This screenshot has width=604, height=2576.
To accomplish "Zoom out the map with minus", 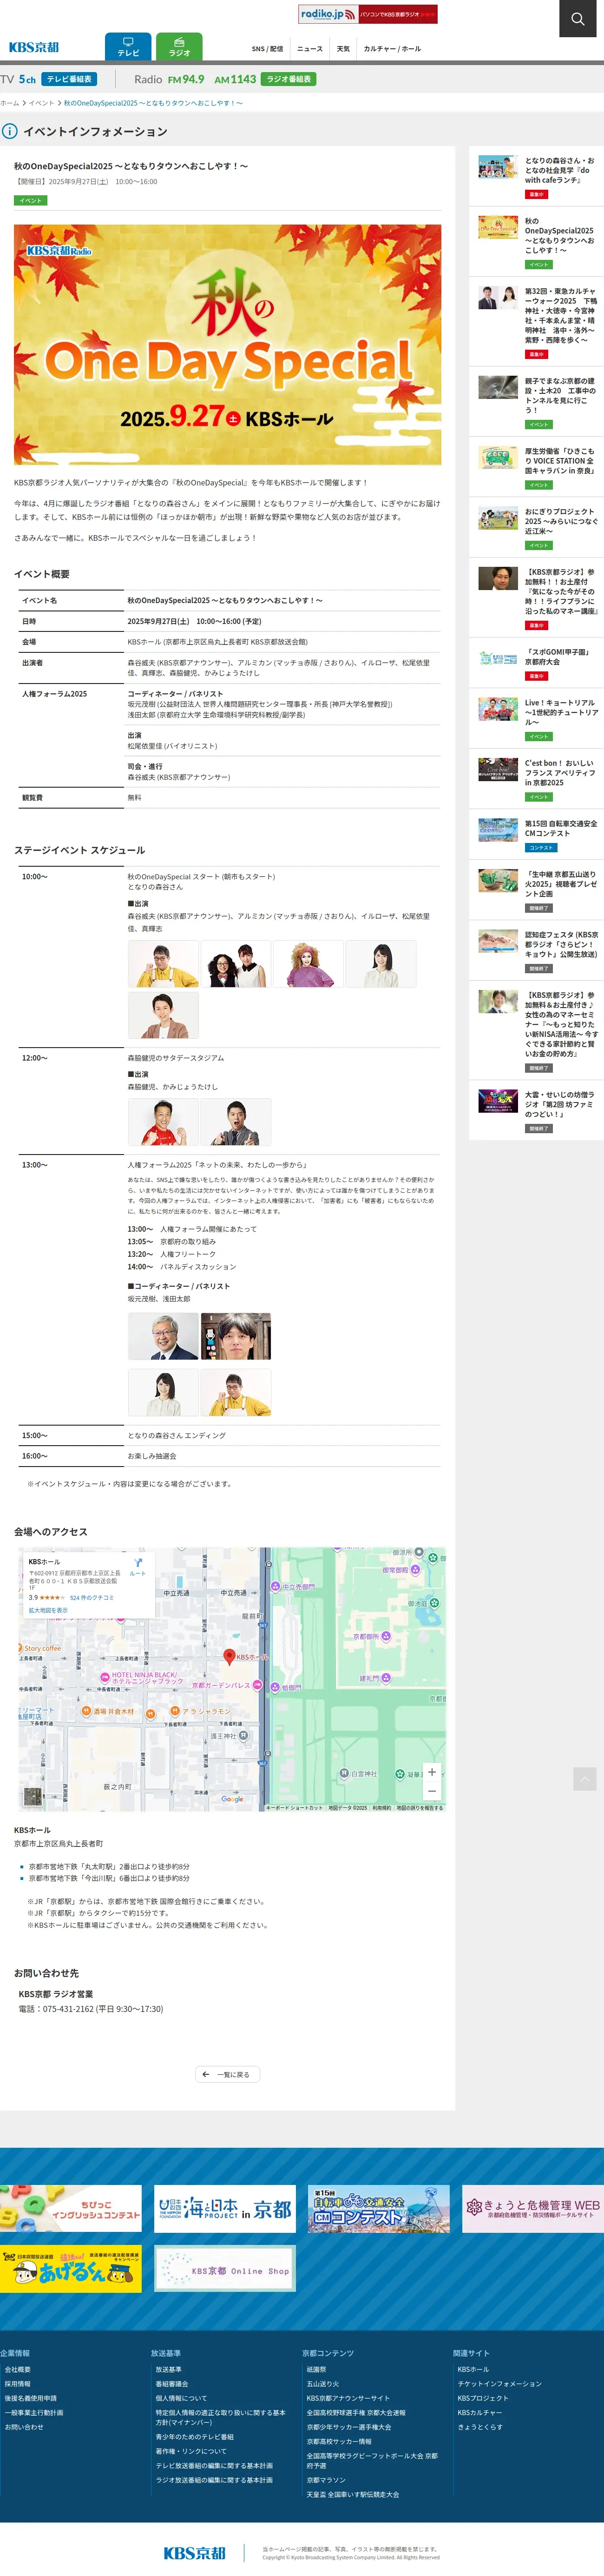I will (x=432, y=1791).
